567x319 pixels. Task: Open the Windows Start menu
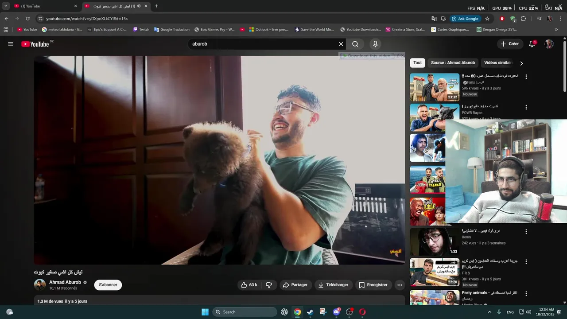click(205, 312)
